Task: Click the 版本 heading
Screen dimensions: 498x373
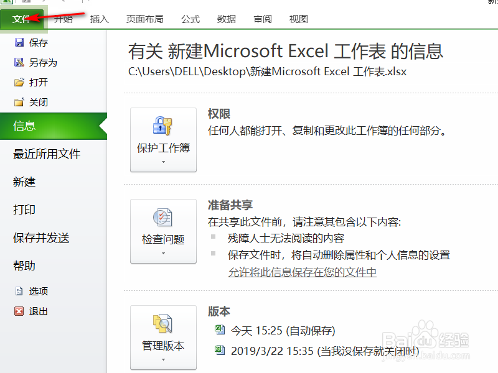Action: (219, 311)
